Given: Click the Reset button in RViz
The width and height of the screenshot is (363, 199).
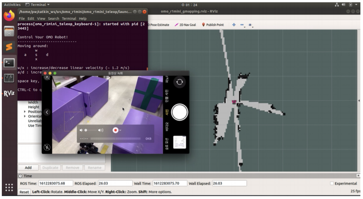Looking at the screenshot, I should [24, 192].
